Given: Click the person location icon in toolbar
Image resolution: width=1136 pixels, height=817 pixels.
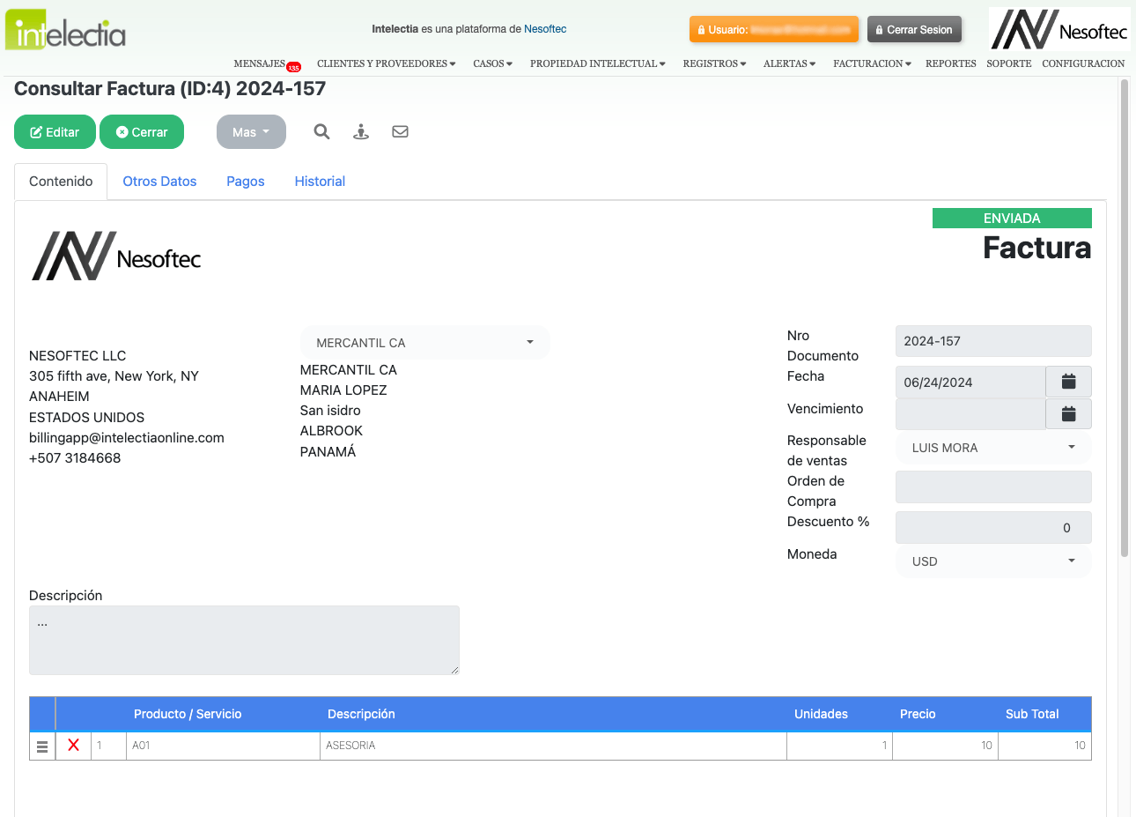Looking at the screenshot, I should pyautogui.click(x=361, y=132).
